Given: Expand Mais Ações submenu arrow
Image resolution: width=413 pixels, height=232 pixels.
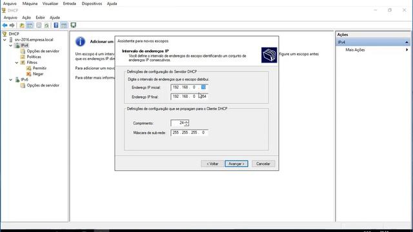Looking at the screenshot, I should point(407,50).
